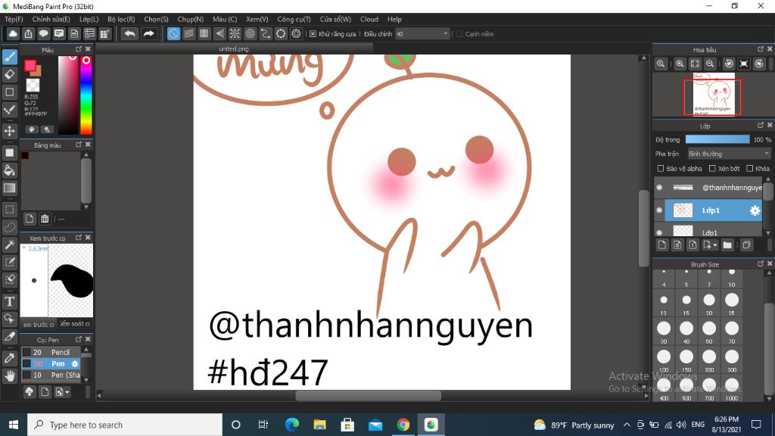775x436 pixels.
Task: Toggle Canh mềm checkbox
Action: coord(459,33)
